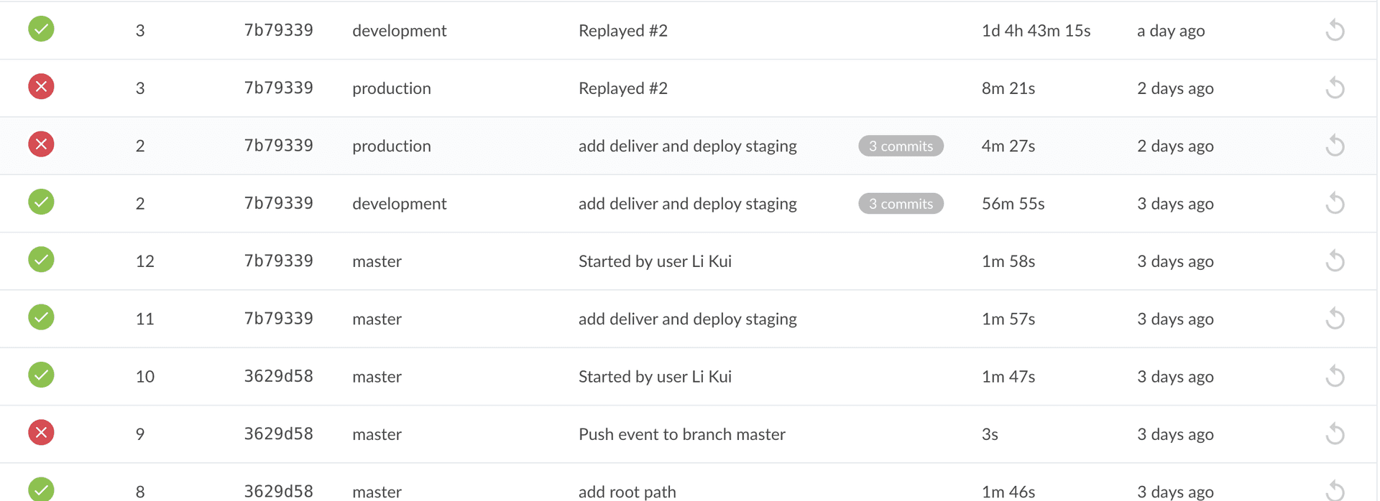Open 3 commits badge on development run 2

pyautogui.click(x=900, y=203)
